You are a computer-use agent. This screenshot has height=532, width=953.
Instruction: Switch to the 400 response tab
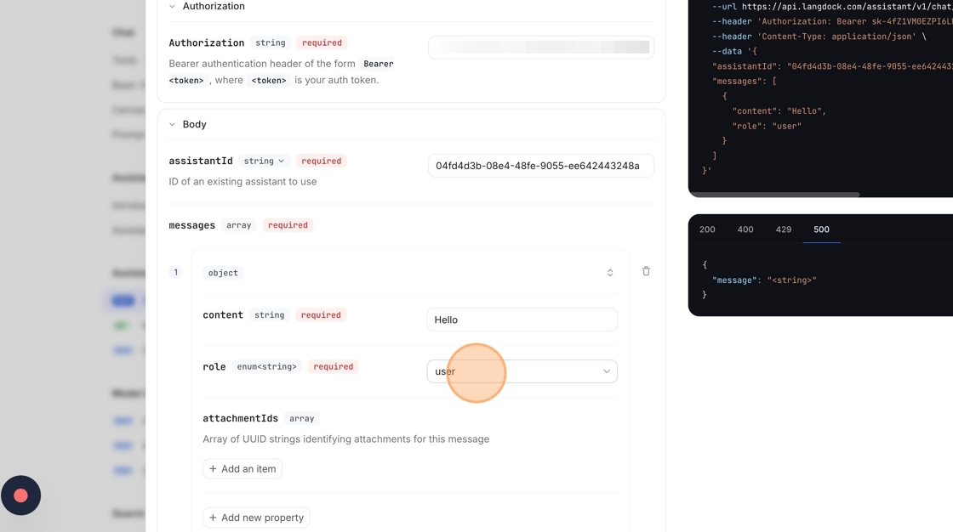click(745, 229)
